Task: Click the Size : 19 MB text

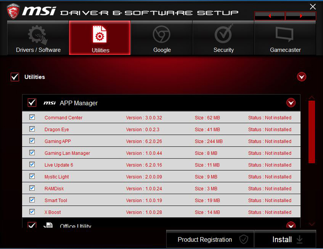Action: 207,201
